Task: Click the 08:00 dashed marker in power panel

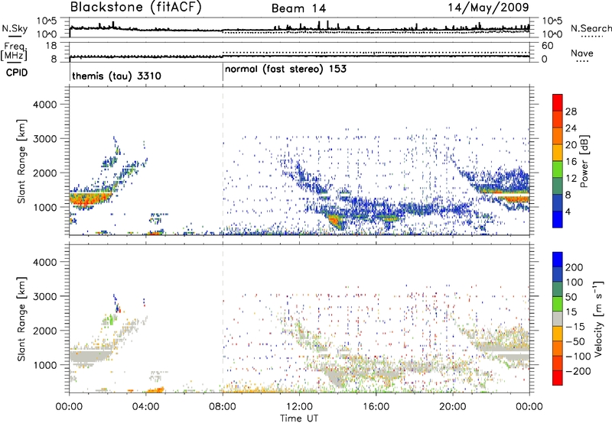Action: point(223,161)
